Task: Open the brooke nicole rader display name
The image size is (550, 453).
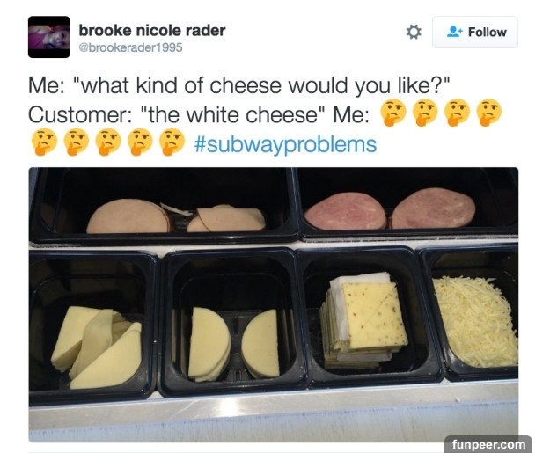Action: (x=152, y=30)
